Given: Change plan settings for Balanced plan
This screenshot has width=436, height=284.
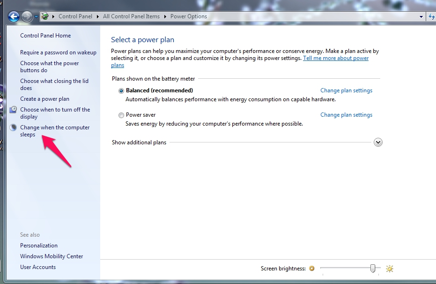Looking at the screenshot, I should point(346,90).
